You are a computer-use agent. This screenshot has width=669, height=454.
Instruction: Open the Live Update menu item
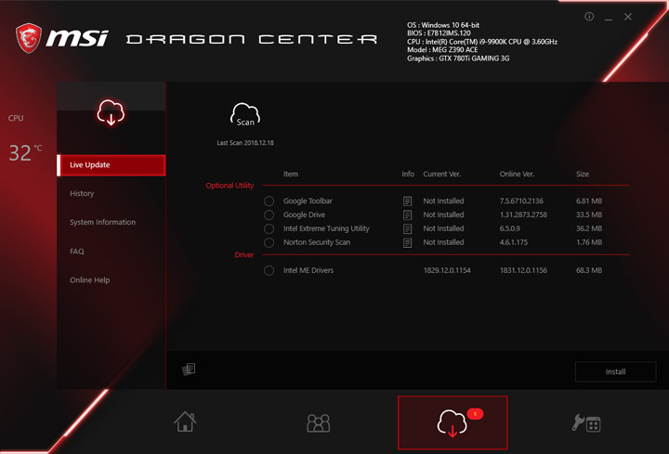(x=111, y=165)
